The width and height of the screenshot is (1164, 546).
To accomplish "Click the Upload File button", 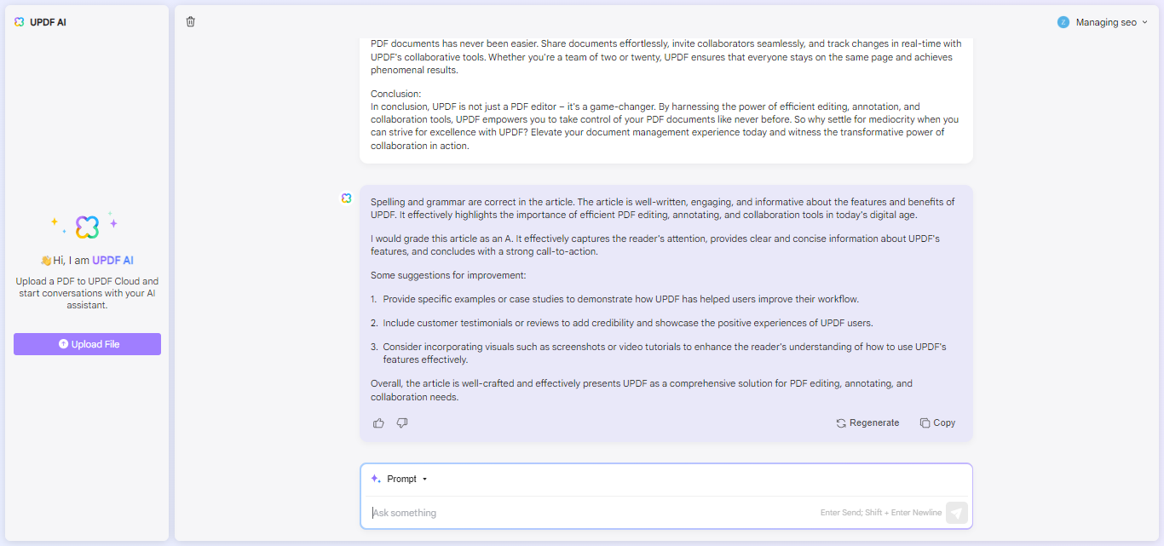I will click(x=87, y=344).
